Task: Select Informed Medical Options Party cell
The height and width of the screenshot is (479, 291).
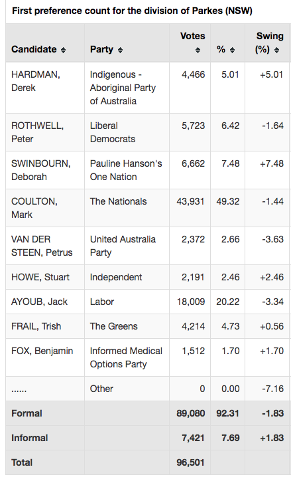Action: 127,357
